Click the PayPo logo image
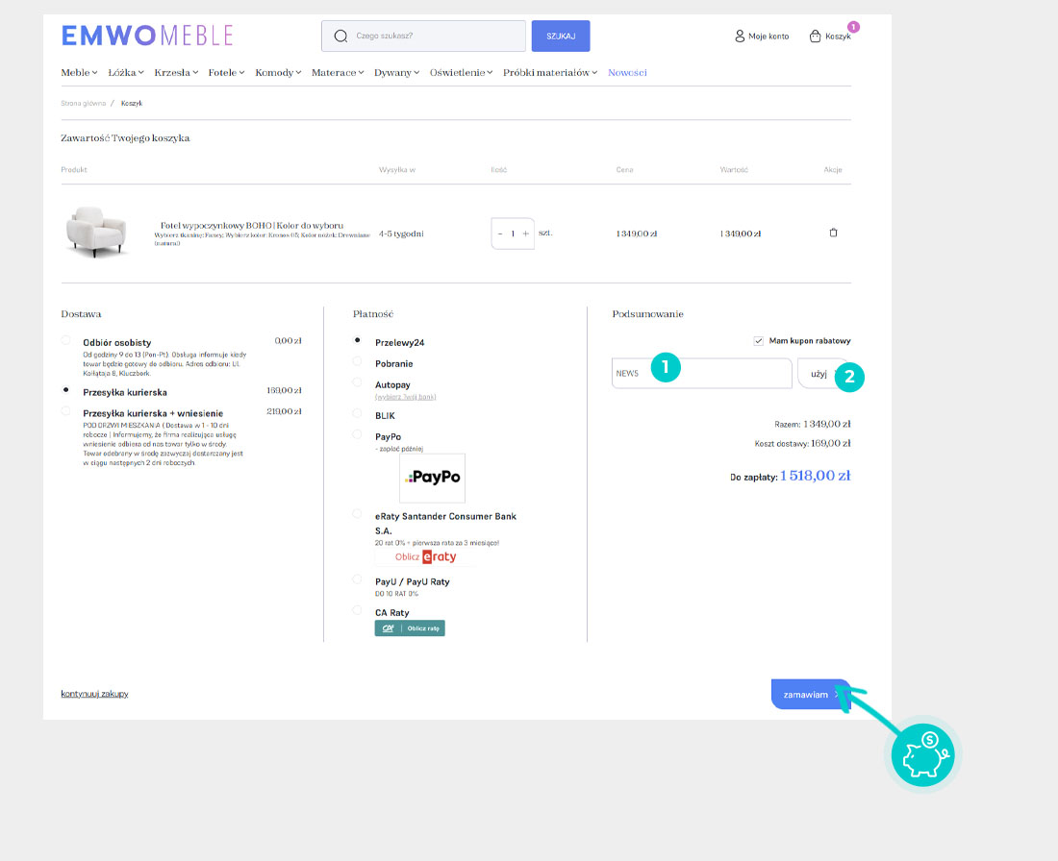This screenshot has height=861, width=1058. 432,478
